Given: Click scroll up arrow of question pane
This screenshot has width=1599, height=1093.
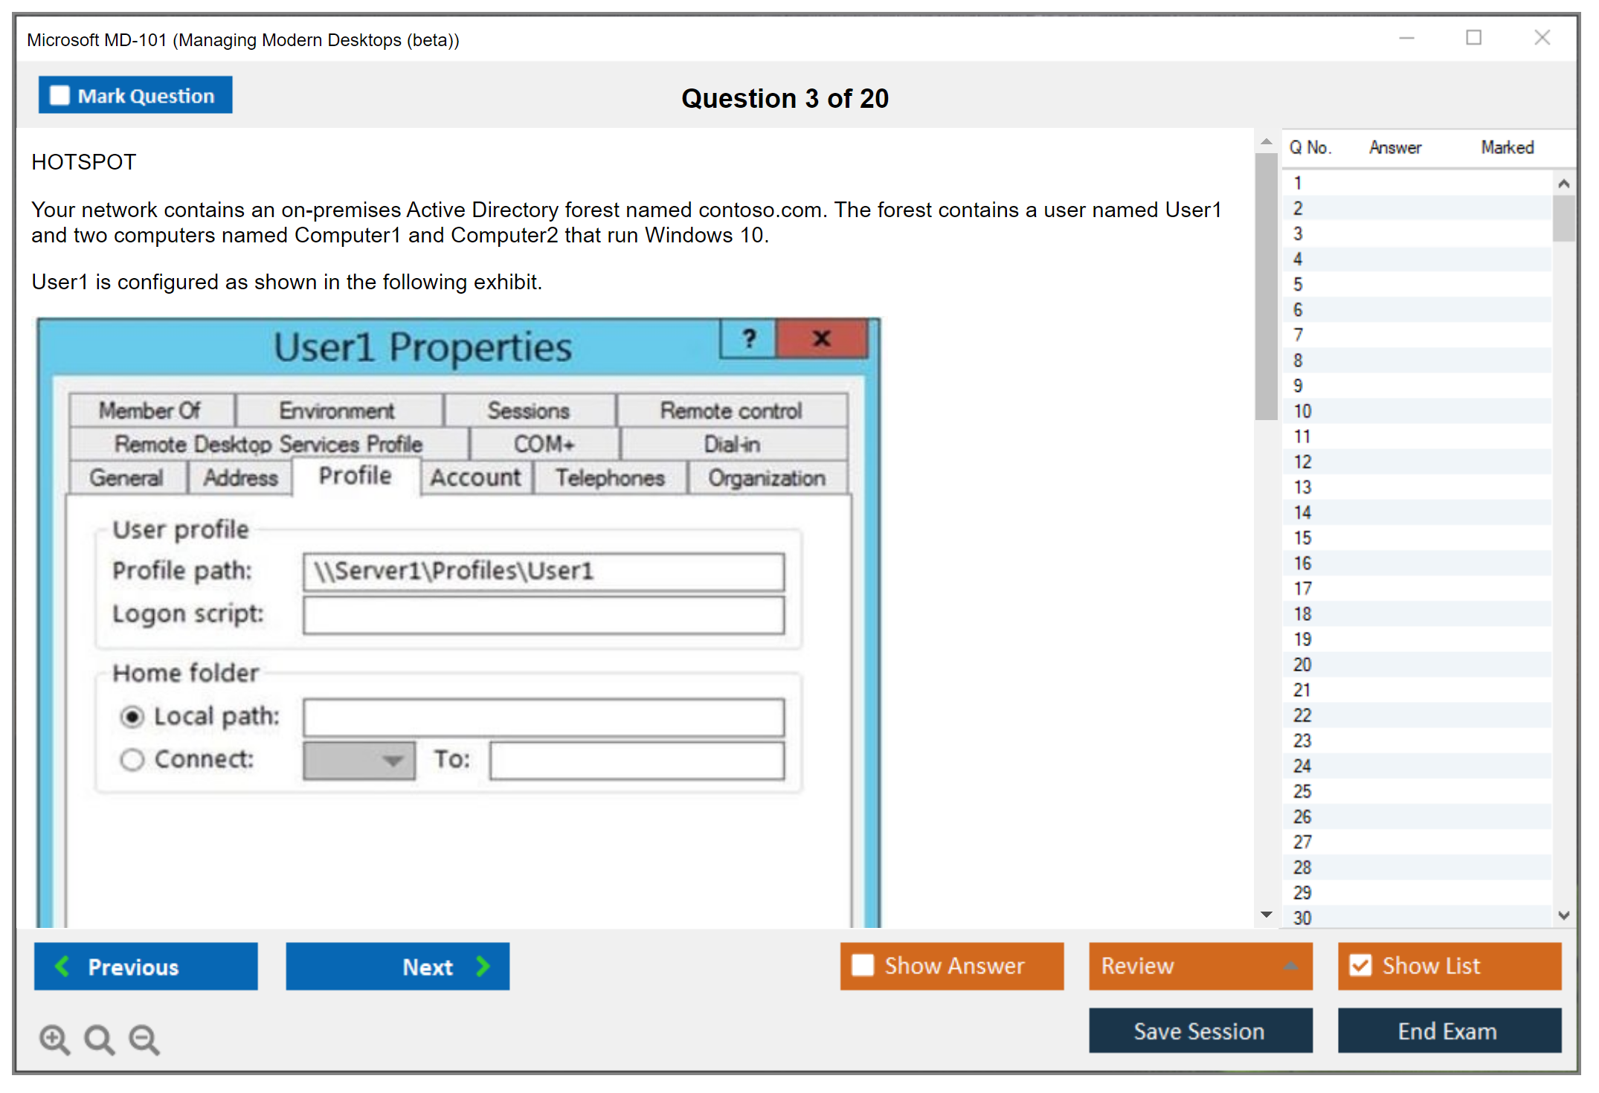Looking at the screenshot, I should [x=1267, y=141].
